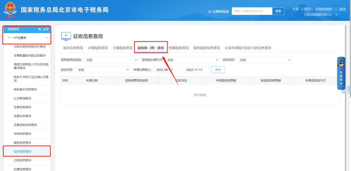
Task: Click the 申请退抵税费额 column header
Action: coord(226,80)
